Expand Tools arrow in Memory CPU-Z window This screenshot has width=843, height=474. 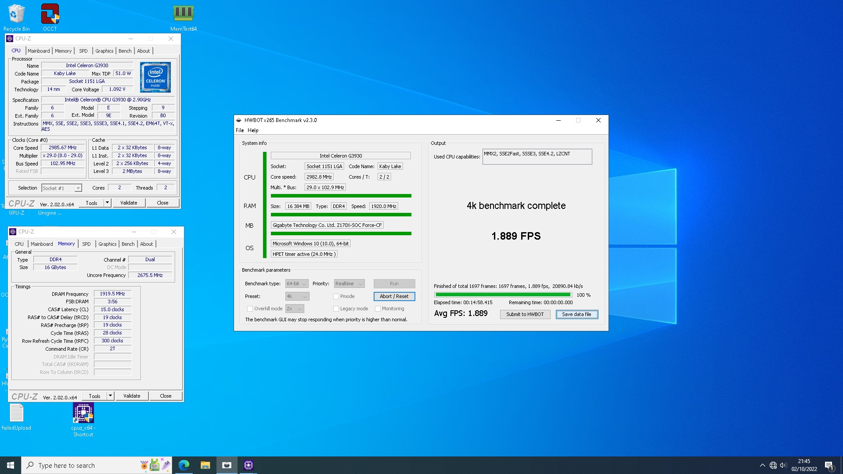pos(110,396)
